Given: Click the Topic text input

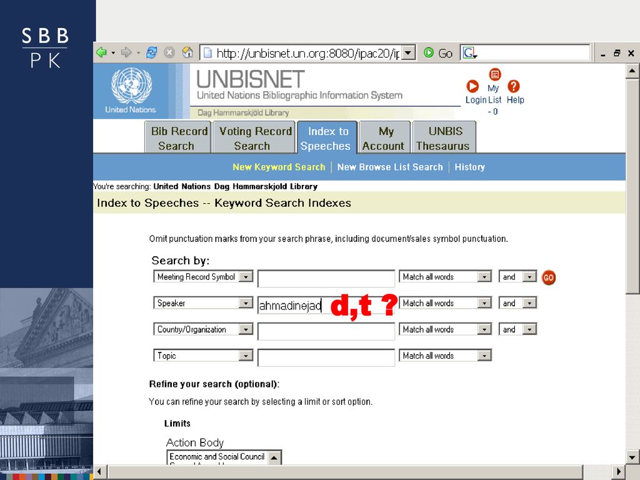Looking at the screenshot, I should pos(326,357).
